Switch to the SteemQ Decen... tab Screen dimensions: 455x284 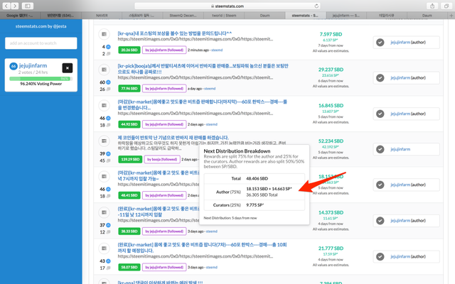point(183,16)
